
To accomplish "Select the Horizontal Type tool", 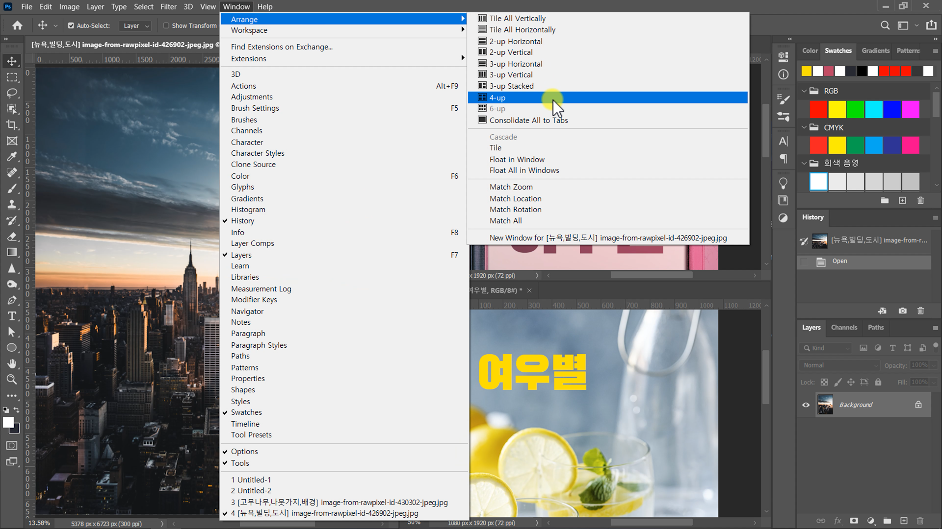I will 12,316.
